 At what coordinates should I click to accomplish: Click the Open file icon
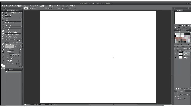pyautogui.click(x=33, y=8)
